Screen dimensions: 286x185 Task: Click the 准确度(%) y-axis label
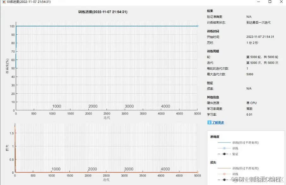click(x=7, y=66)
